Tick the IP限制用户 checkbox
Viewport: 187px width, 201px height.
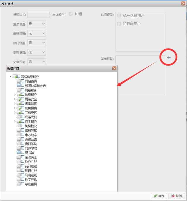point(119,24)
